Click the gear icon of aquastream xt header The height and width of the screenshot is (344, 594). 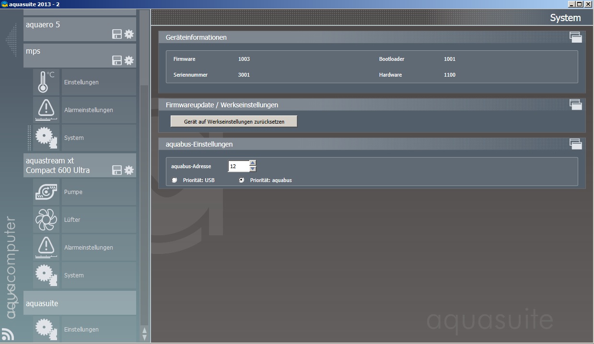129,170
